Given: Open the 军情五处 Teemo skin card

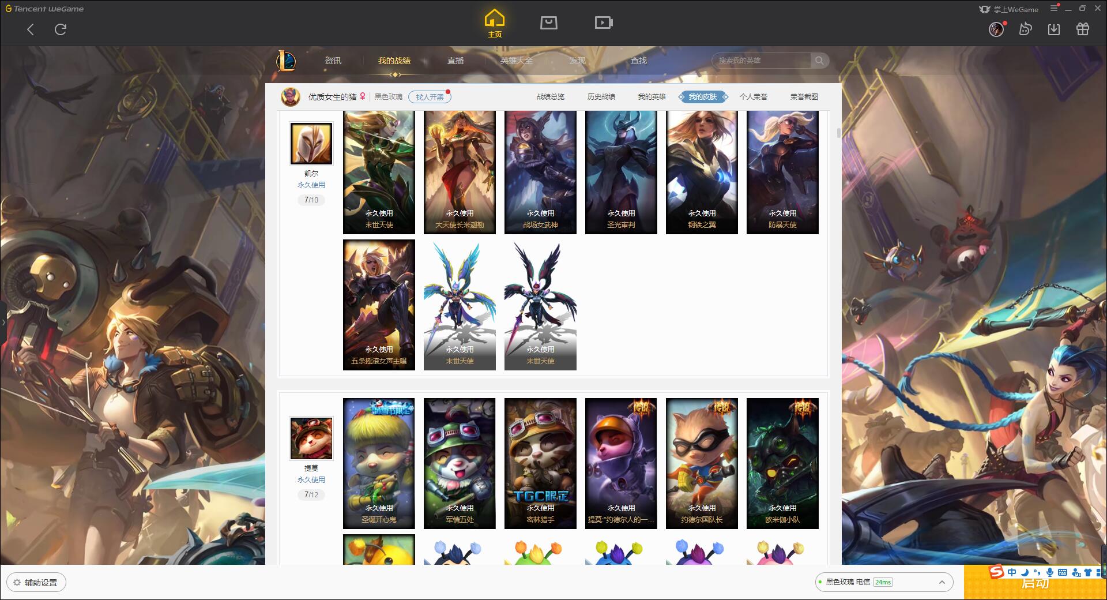Looking at the screenshot, I should (460, 463).
